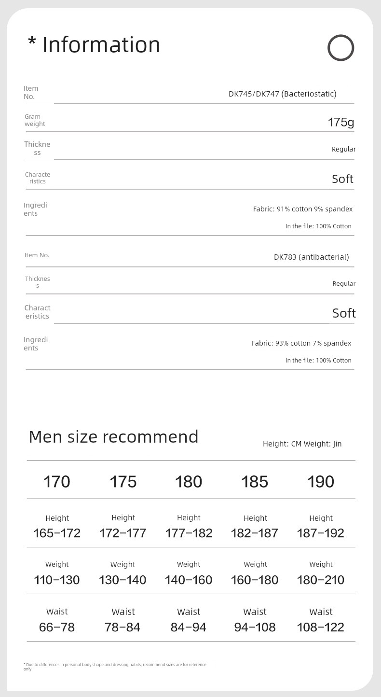Select size 170 in the size chart
The image size is (381, 697).
point(57,481)
